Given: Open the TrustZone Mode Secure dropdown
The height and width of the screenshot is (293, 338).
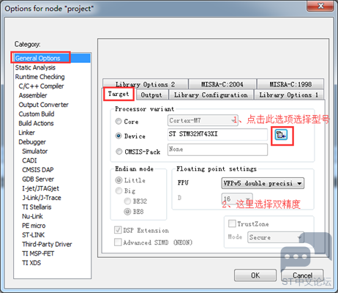Looking at the screenshot, I should click(276, 237).
